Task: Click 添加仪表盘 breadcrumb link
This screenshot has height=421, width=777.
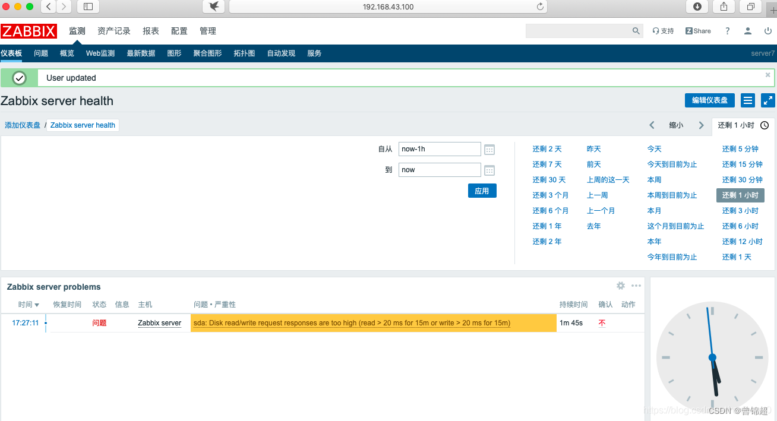Action: pos(23,125)
